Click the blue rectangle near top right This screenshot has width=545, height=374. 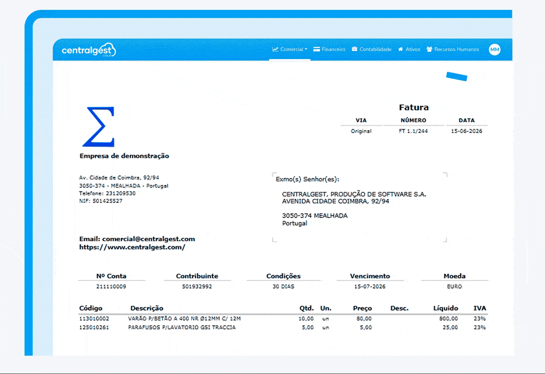[457, 76]
